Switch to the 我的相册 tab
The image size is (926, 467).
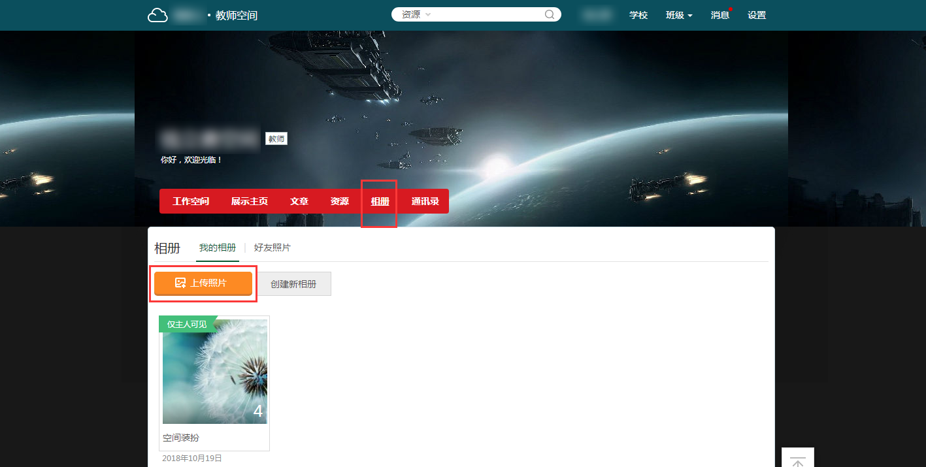pyautogui.click(x=218, y=248)
